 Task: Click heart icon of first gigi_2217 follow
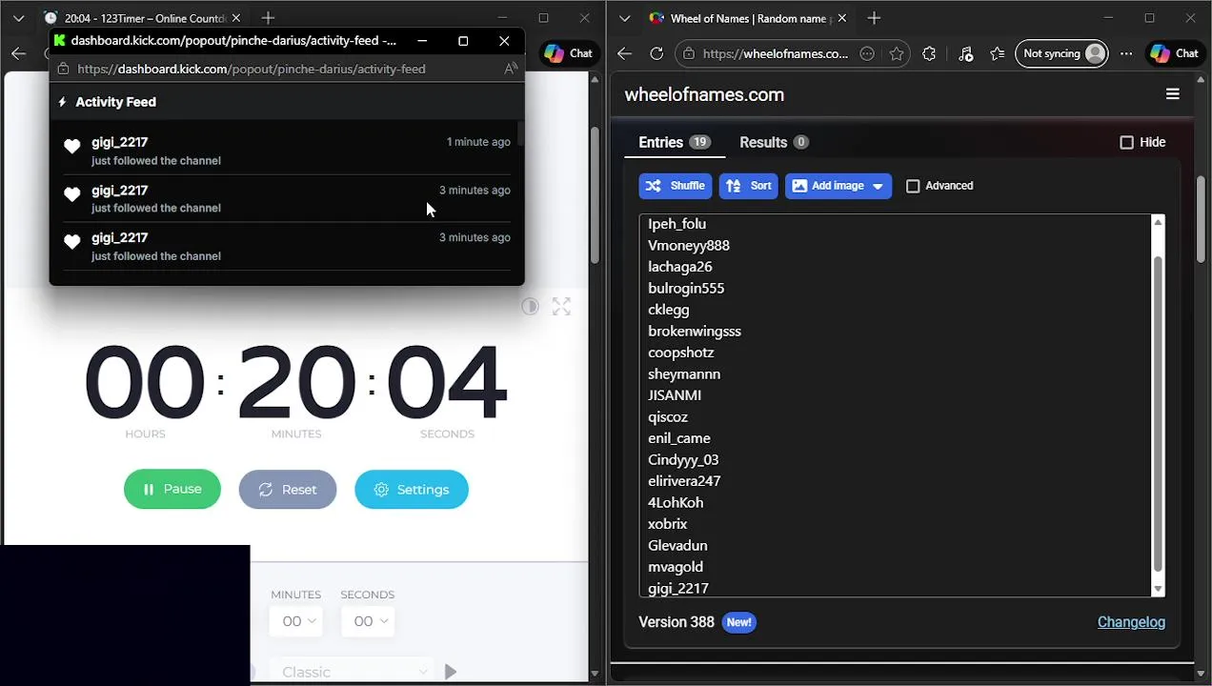[71, 146]
